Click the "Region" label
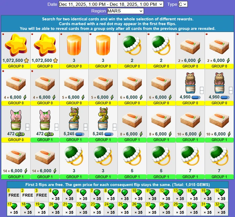Image resolution: width=235 pixels, height=217 pixels. pos(98,11)
